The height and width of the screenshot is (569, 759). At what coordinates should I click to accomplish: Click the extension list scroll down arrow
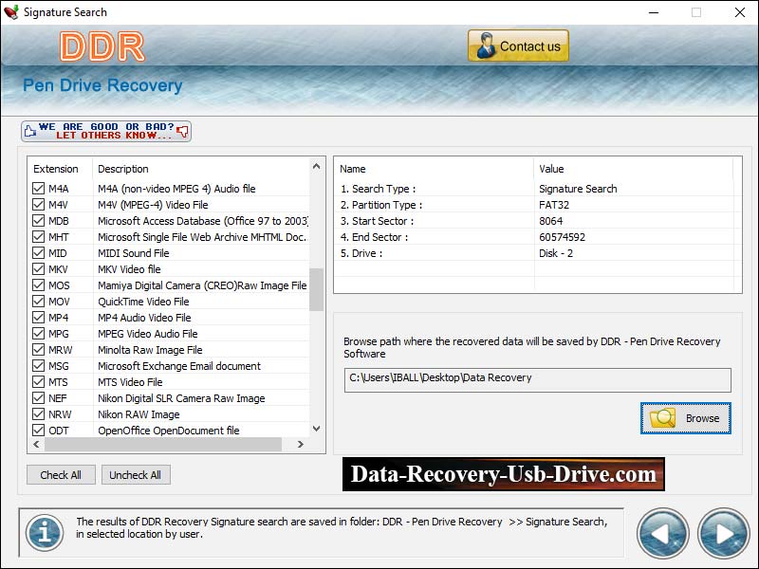pyautogui.click(x=317, y=429)
